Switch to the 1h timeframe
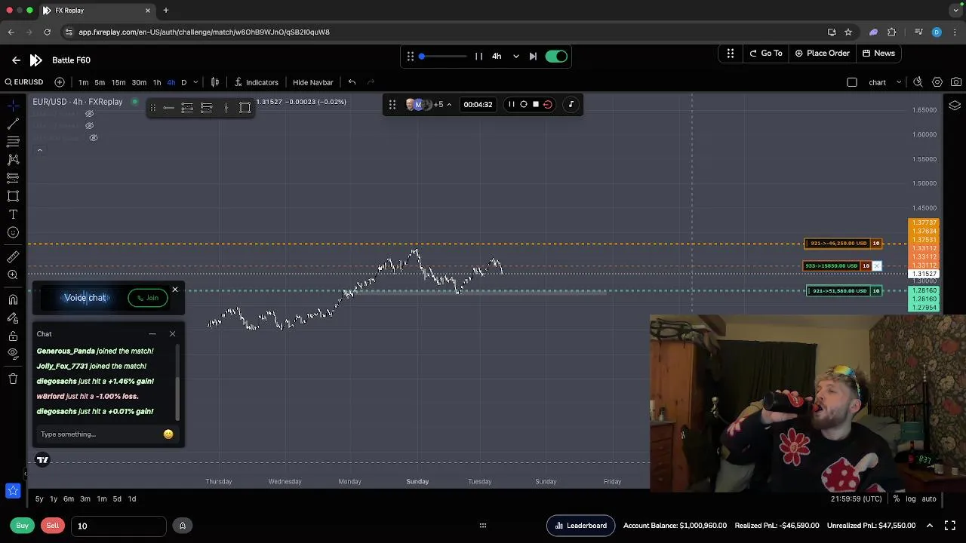The width and height of the screenshot is (966, 543). (x=157, y=82)
